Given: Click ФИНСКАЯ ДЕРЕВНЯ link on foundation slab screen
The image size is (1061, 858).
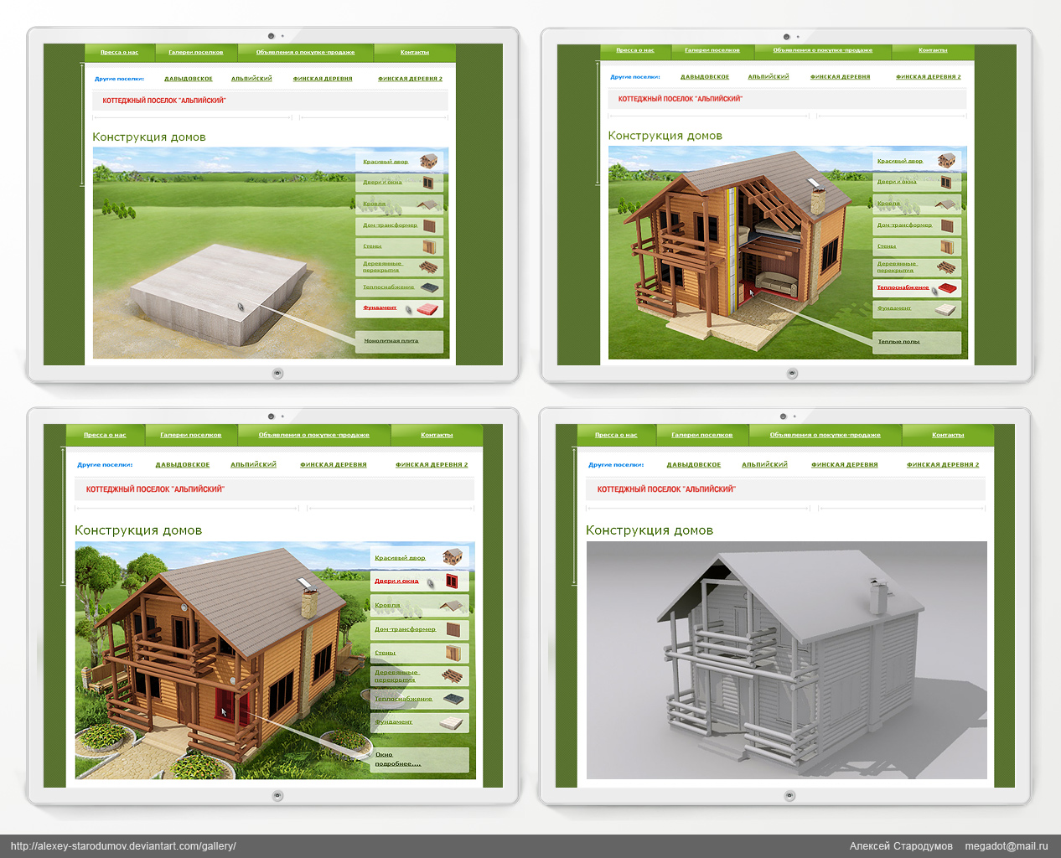Looking at the screenshot, I should click(323, 79).
